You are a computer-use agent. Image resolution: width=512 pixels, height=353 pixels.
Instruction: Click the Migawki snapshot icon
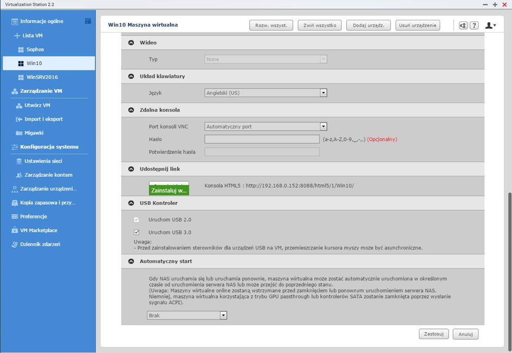click(19, 133)
